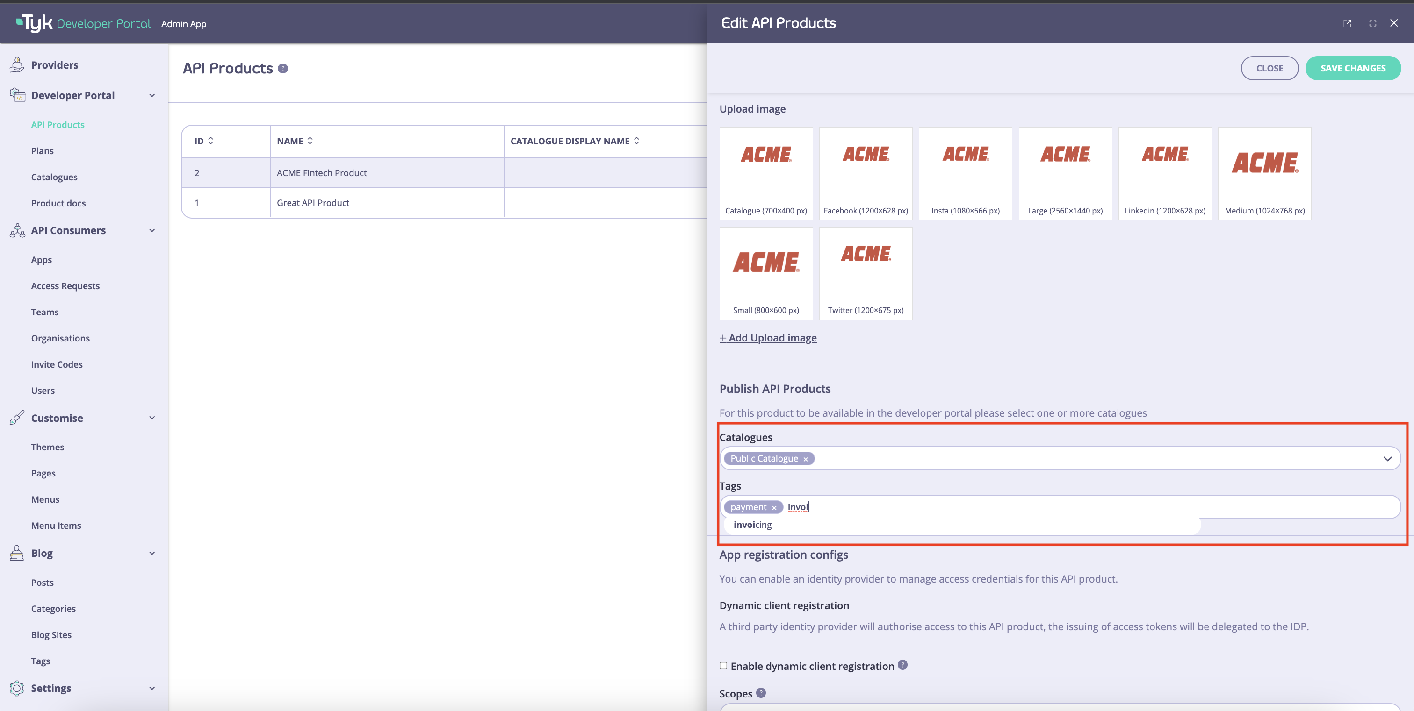
Task: Click the help icon next to Scopes
Action: (x=761, y=692)
